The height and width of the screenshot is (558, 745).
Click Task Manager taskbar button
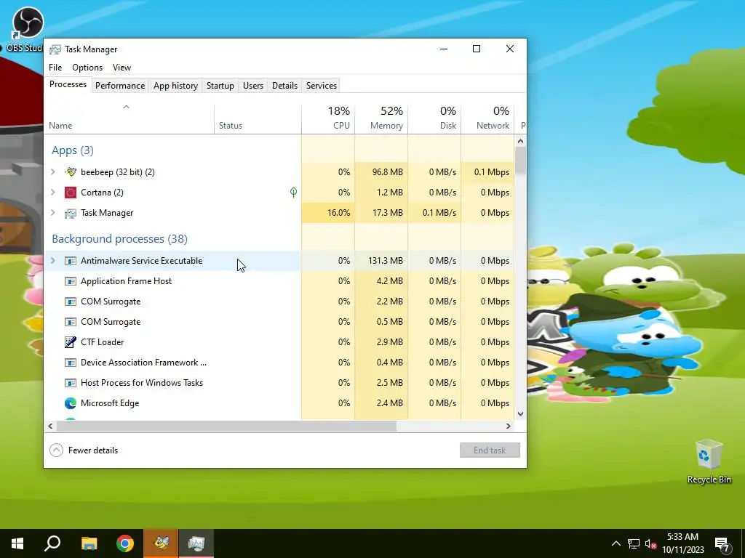click(x=196, y=543)
